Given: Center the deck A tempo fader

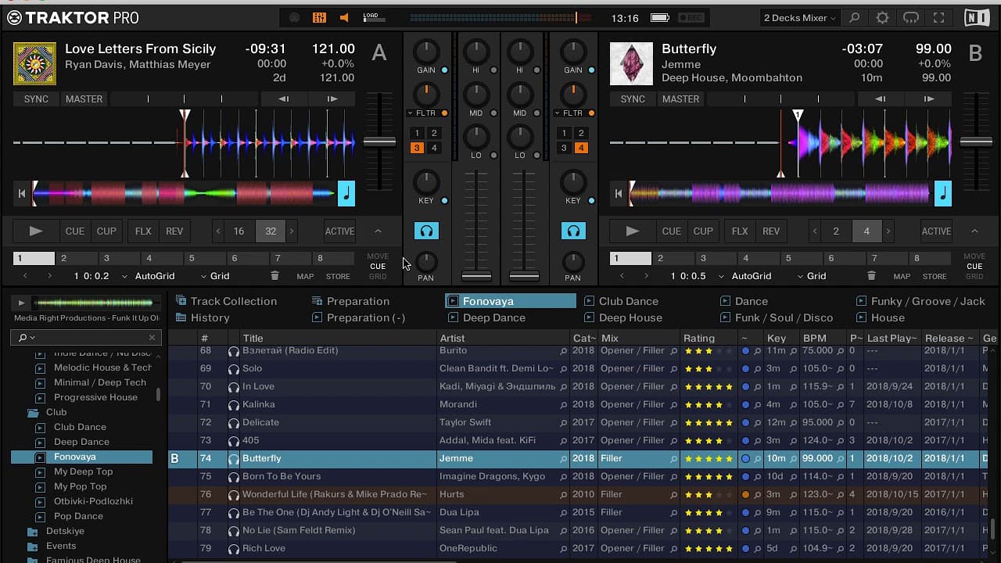Looking at the screenshot, I should [380, 141].
